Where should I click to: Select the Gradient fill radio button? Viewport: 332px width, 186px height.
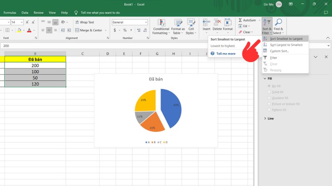[x=269, y=98]
